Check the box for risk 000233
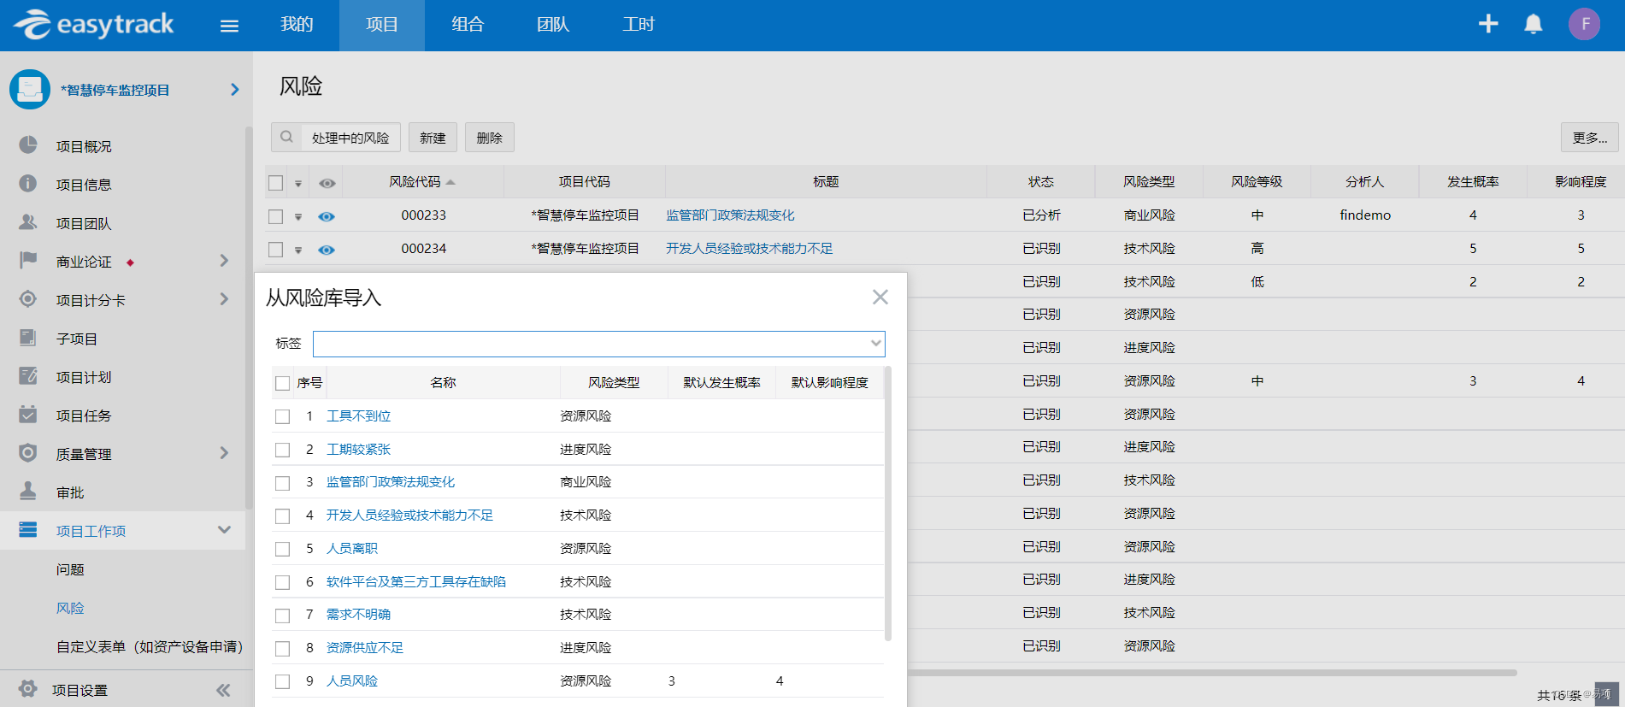1625x707 pixels. tap(275, 216)
